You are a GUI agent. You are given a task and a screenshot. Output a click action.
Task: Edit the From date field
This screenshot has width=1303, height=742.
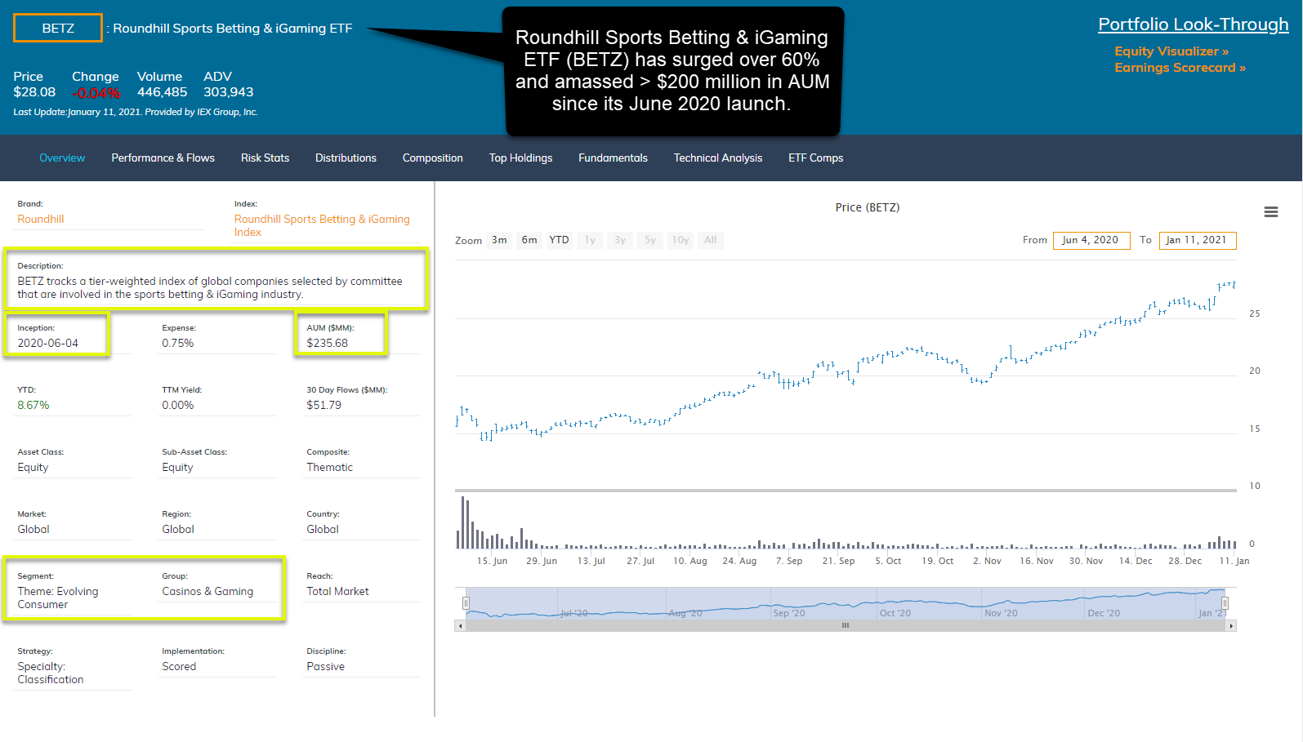[x=1091, y=240]
